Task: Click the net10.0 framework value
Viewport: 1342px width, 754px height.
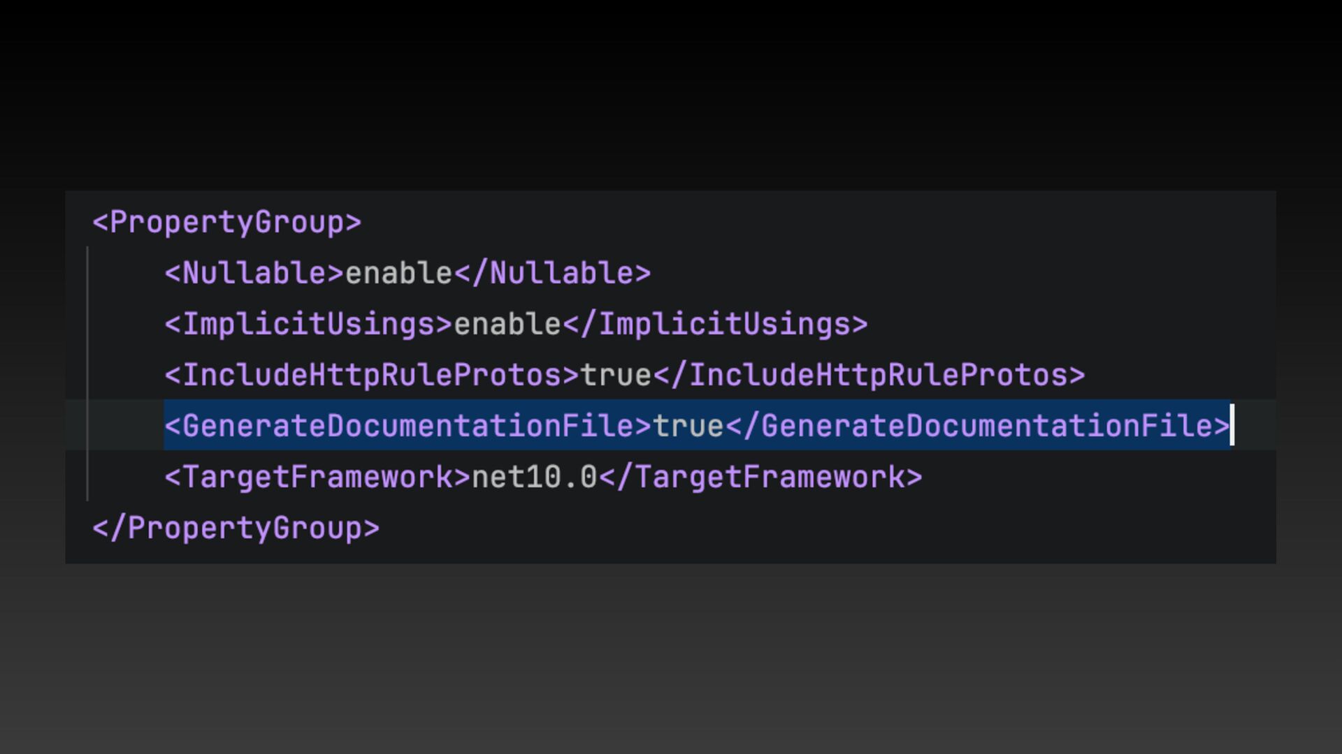Action: 535,478
